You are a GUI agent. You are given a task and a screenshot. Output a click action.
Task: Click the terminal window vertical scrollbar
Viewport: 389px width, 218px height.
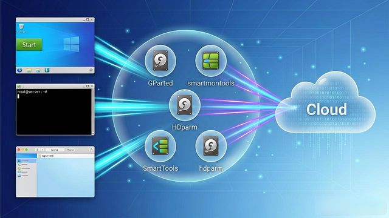pyautogui.click(x=93, y=112)
